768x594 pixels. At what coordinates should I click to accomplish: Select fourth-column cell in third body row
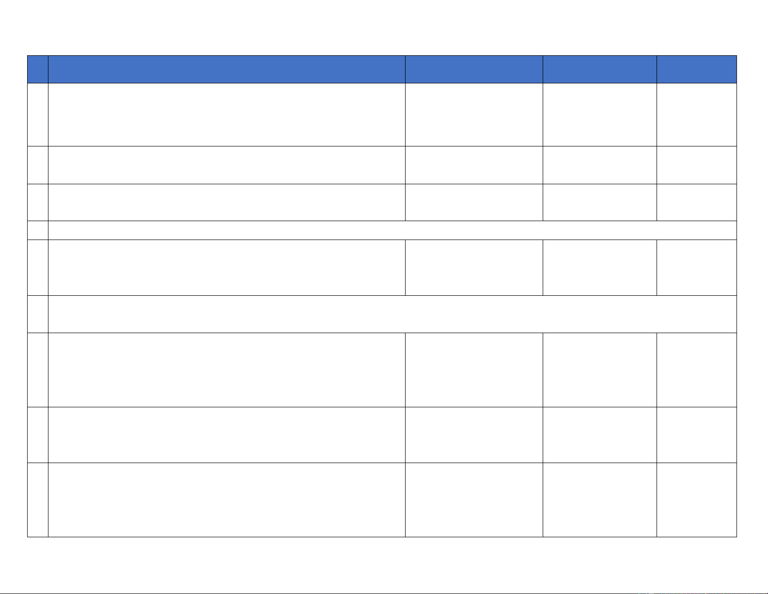(x=600, y=202)
